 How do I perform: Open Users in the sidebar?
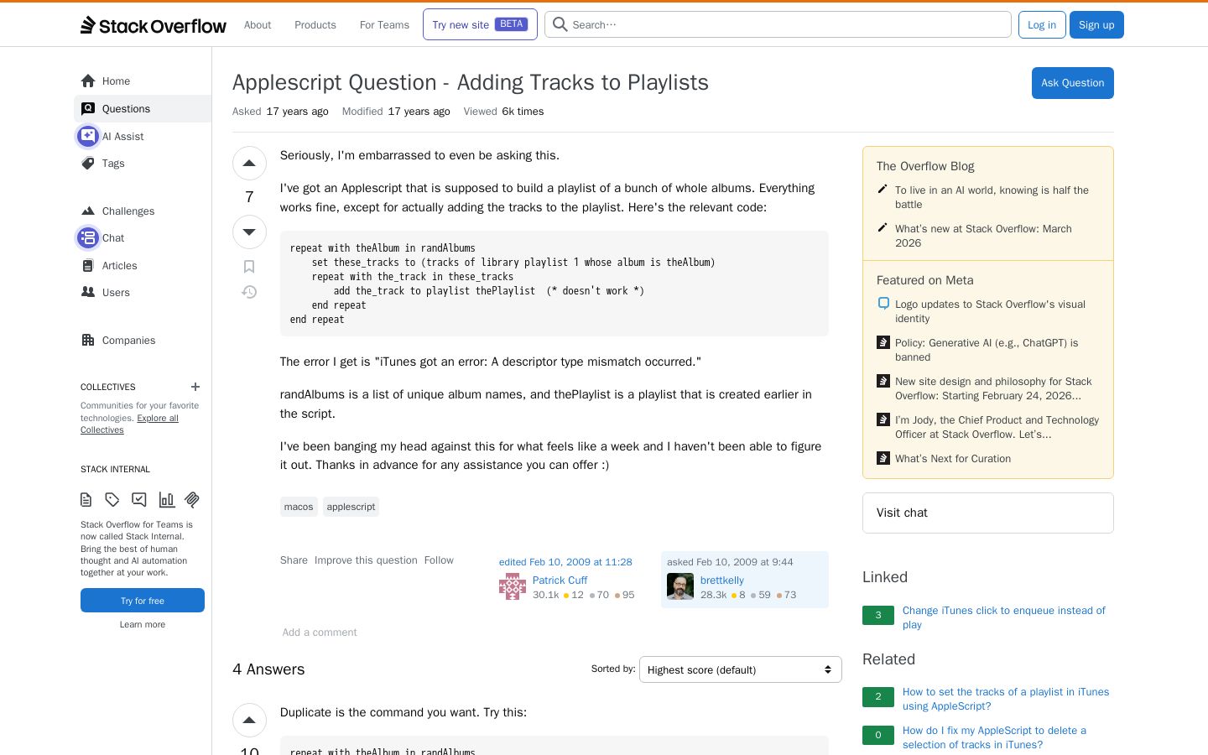click(x=143, y=293)
